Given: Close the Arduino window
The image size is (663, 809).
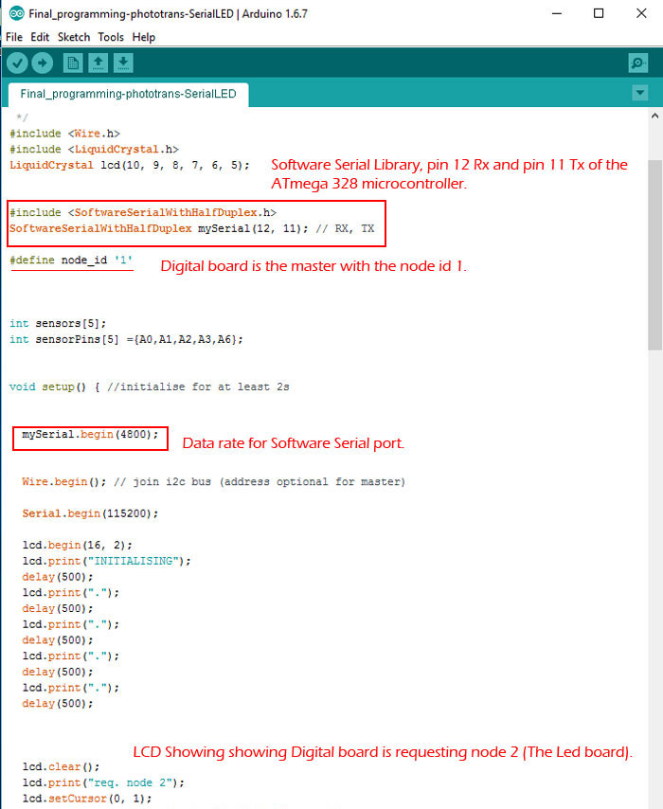Looking at the screenshot, I should click(641, 13).
